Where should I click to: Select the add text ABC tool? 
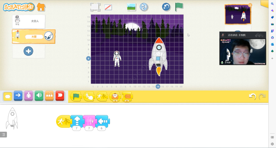click(144, 7)
